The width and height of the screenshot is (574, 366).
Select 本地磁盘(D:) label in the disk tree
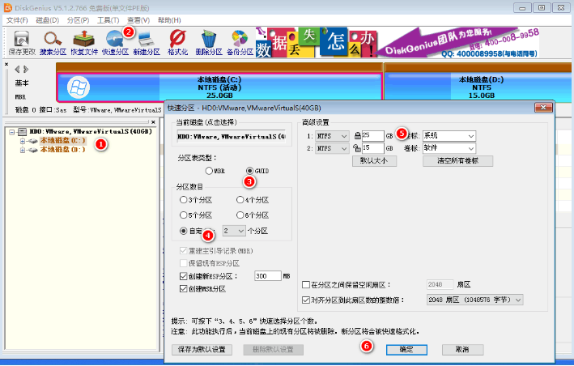pyautogui.click(x=62, y=150)
